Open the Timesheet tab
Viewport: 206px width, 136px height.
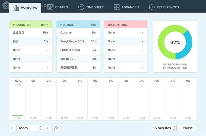91,7
